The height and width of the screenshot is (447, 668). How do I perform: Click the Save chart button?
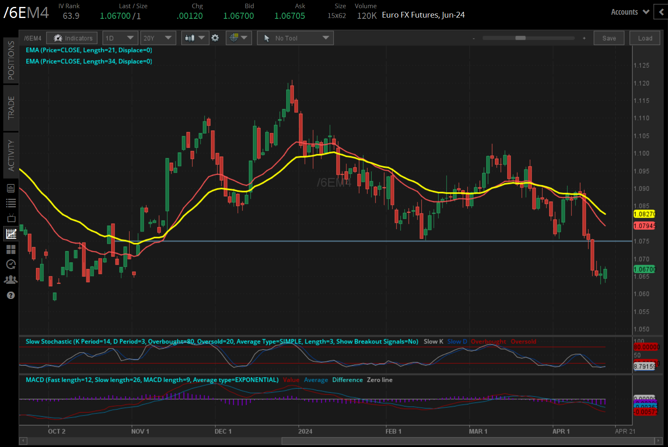click(609, 38)
